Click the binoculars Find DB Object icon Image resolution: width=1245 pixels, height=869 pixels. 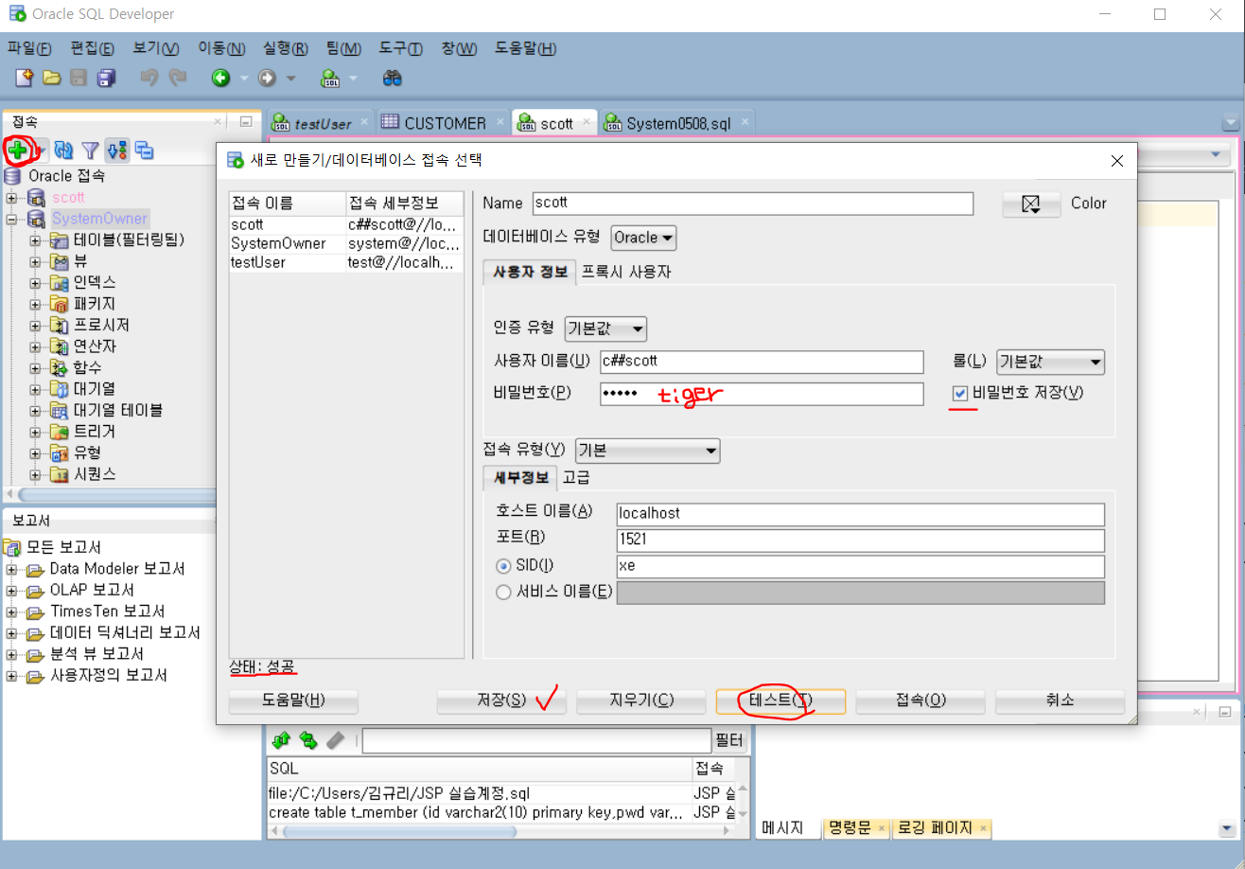[x=393, y=78]
